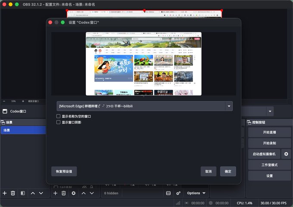This screenshot has width=293, height=207.
Task: Select the 场景 scene list item
Action: tap(23, 130)
